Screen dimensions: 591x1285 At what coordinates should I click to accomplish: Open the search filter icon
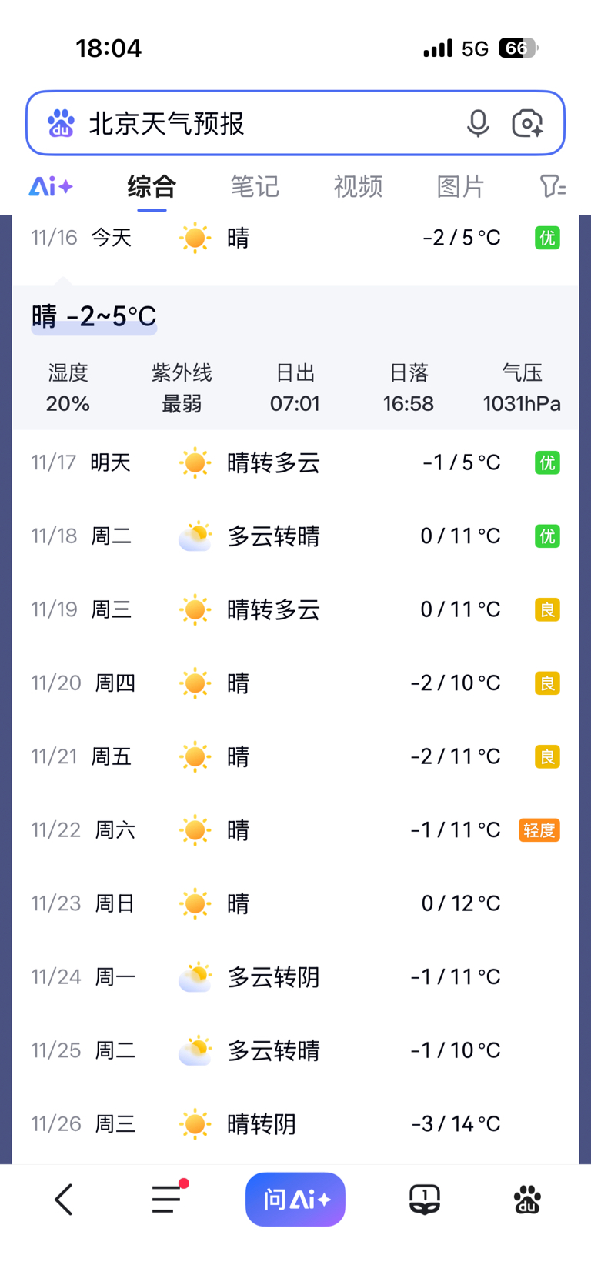click(x=552, y=186)
